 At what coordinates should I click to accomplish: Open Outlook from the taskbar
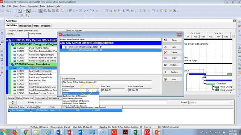point(81,132)
